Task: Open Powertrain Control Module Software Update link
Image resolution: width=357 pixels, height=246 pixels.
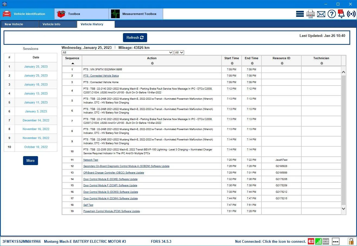Action: pyautogui.click(x=112, y=211)
